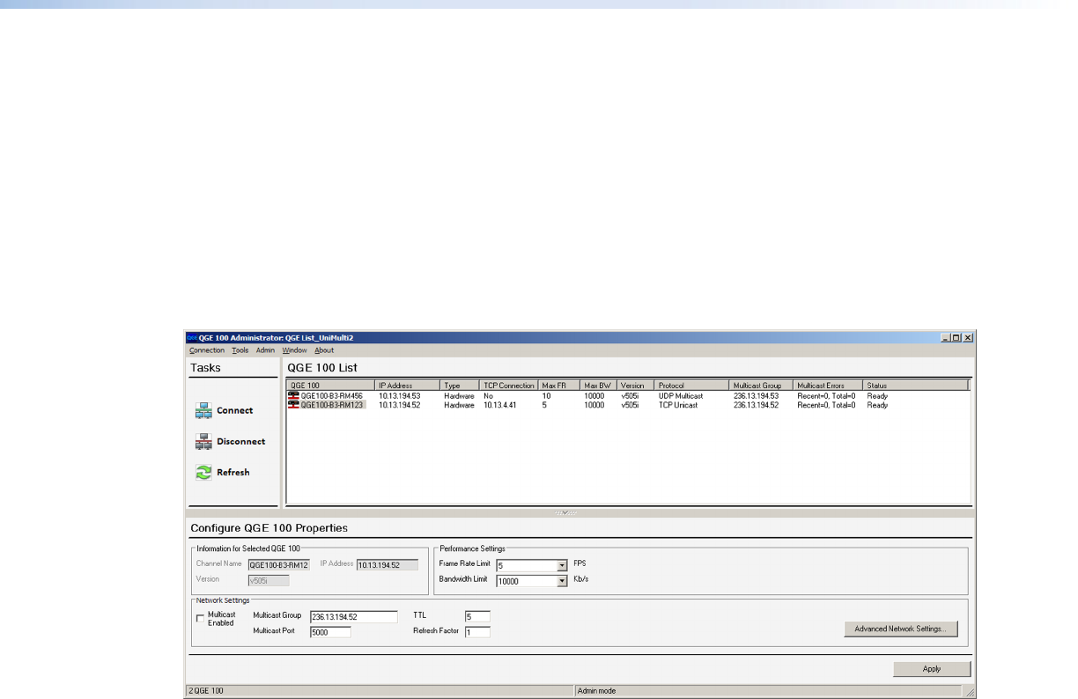Click the QGE application icon in title bar

(x=191, y=337)
